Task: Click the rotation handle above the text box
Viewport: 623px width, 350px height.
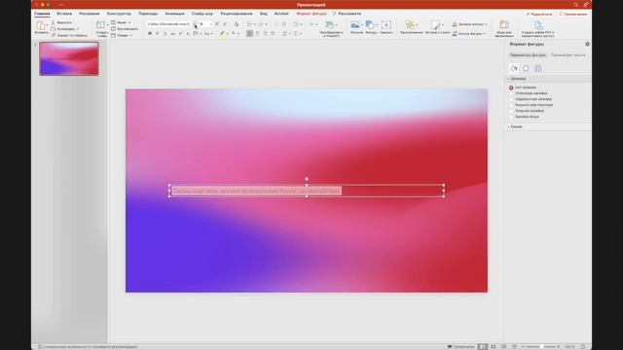Action: 307,179
